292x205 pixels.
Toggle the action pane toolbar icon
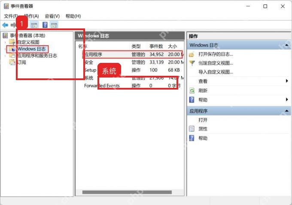pyautogui.click(x=54, y=25)
